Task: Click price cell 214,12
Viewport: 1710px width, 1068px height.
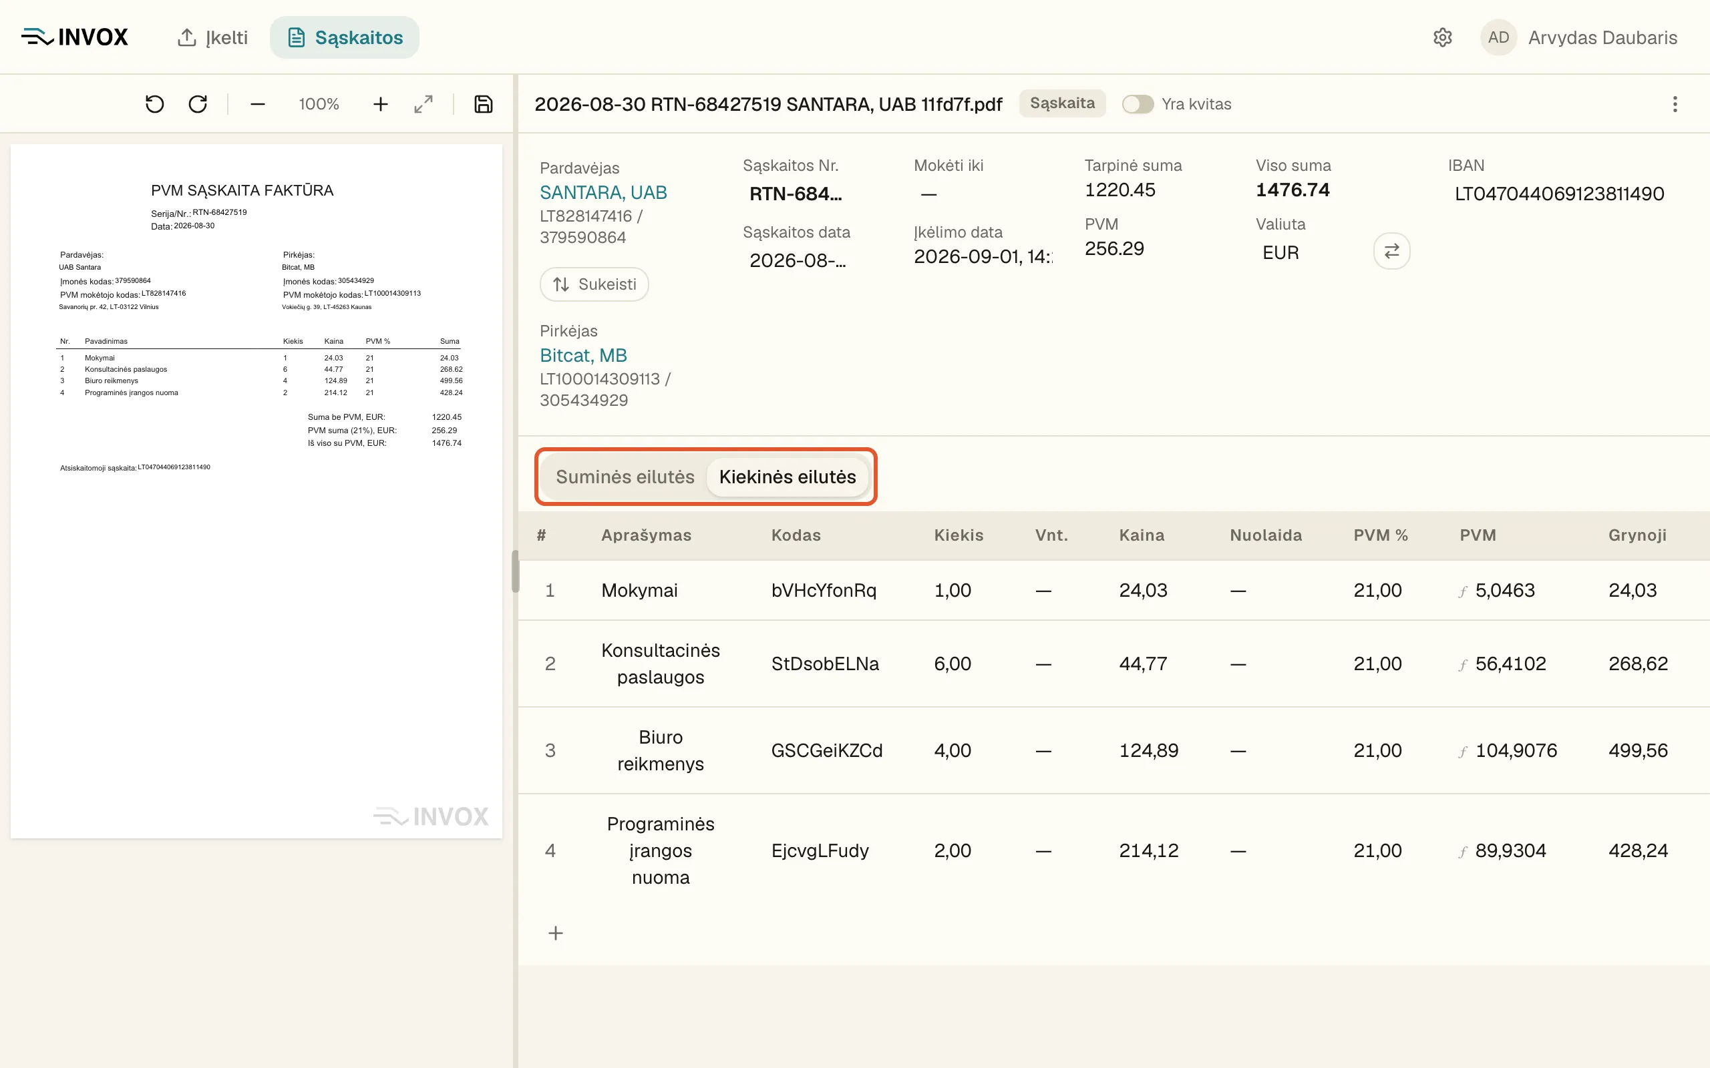Action: tap(1149, 851)
